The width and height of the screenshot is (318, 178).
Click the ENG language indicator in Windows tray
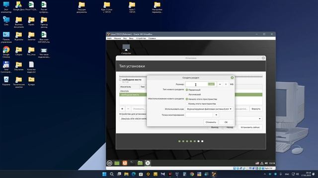point(287,174)
